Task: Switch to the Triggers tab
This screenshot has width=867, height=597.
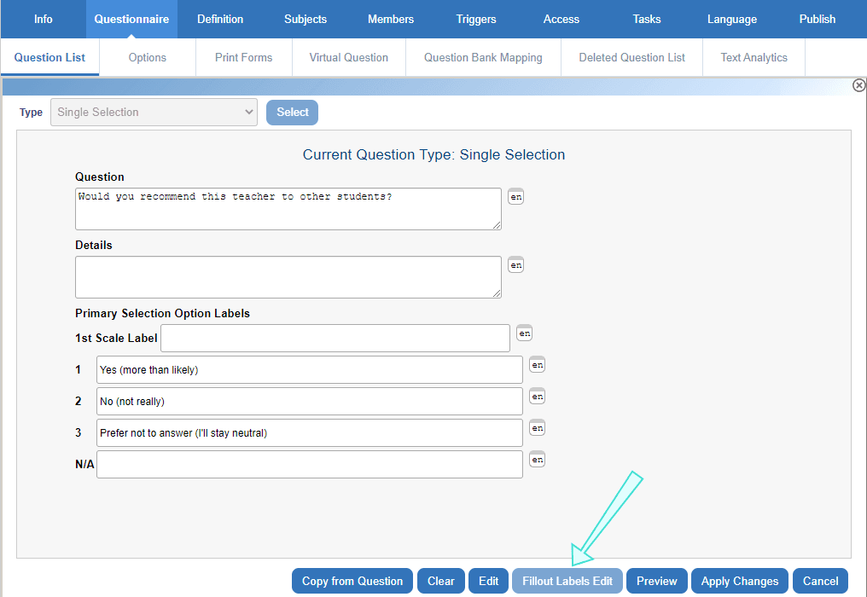Action: click(x=476, y=19)
